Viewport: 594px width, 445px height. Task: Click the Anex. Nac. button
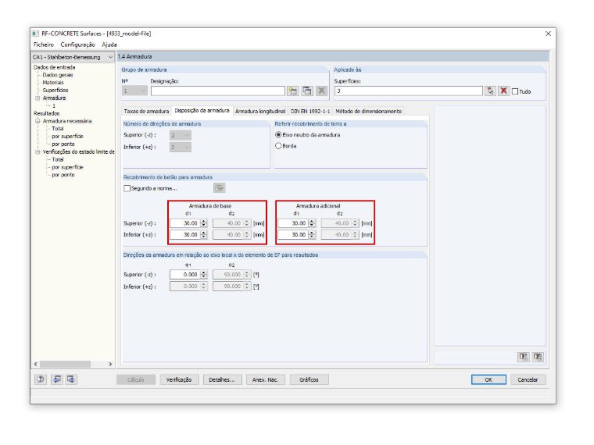265,379
